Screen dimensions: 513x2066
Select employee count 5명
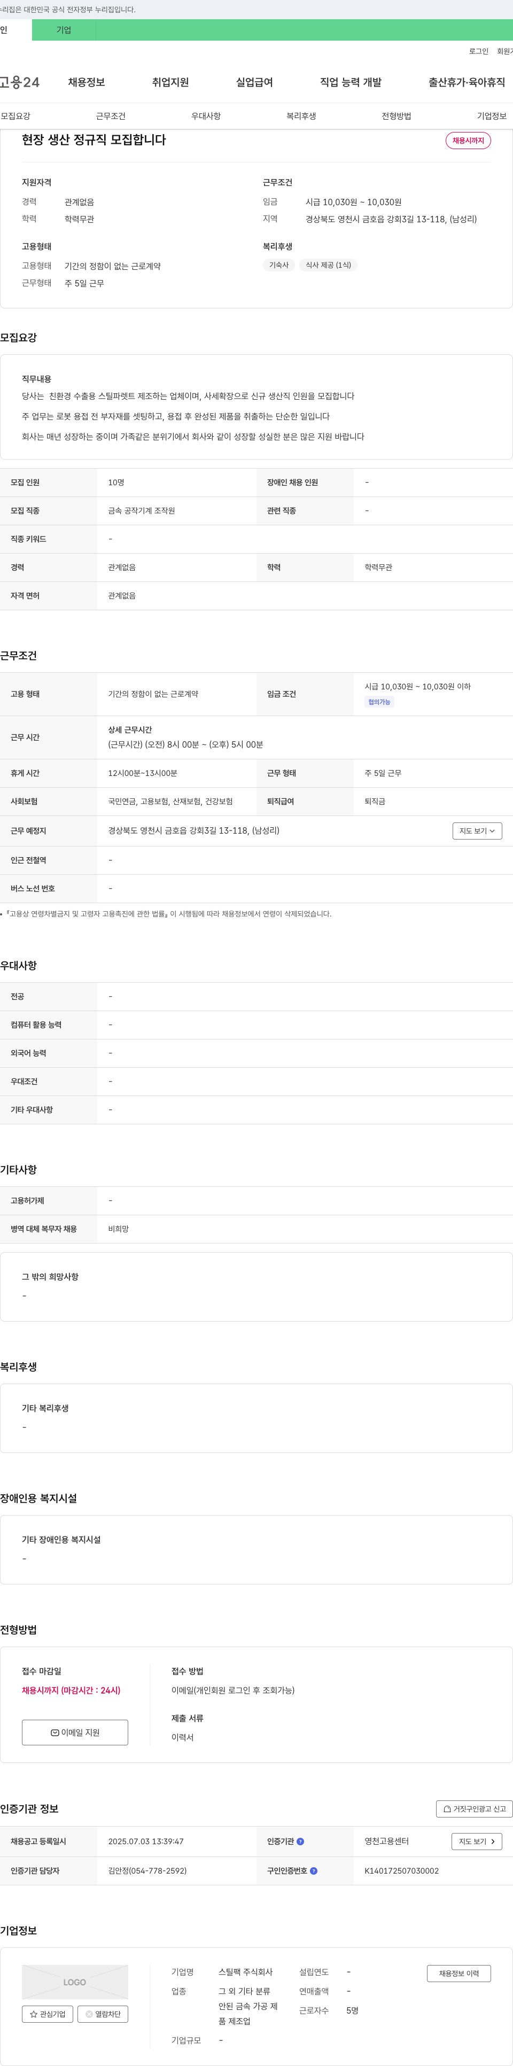click(x=353, y=2010)
